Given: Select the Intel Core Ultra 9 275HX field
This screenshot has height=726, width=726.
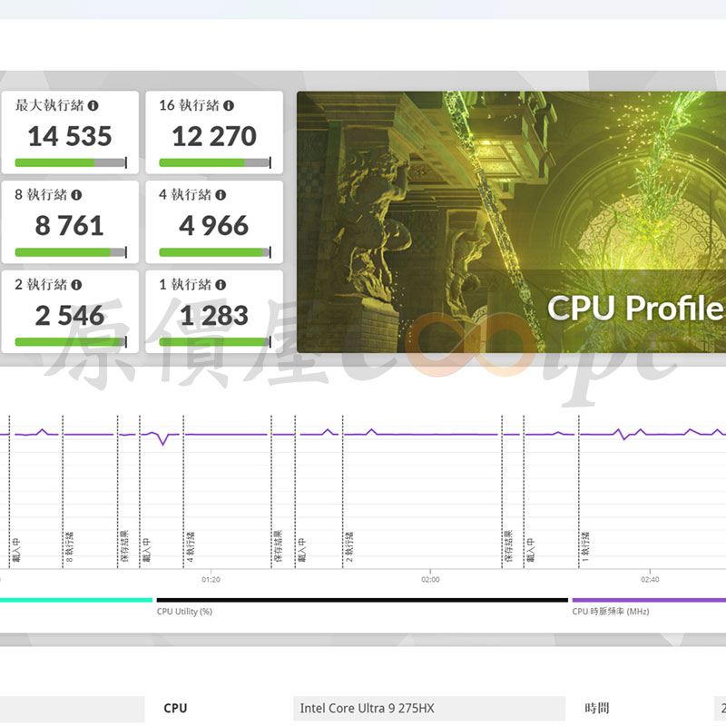Looking at the screenshot, I should 429,709.
